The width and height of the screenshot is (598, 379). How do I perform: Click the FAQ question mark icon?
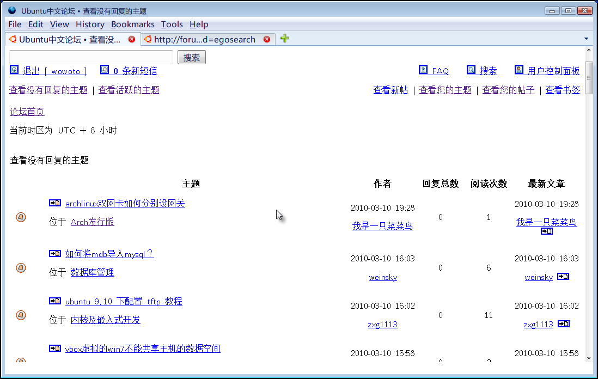(423, 70)
